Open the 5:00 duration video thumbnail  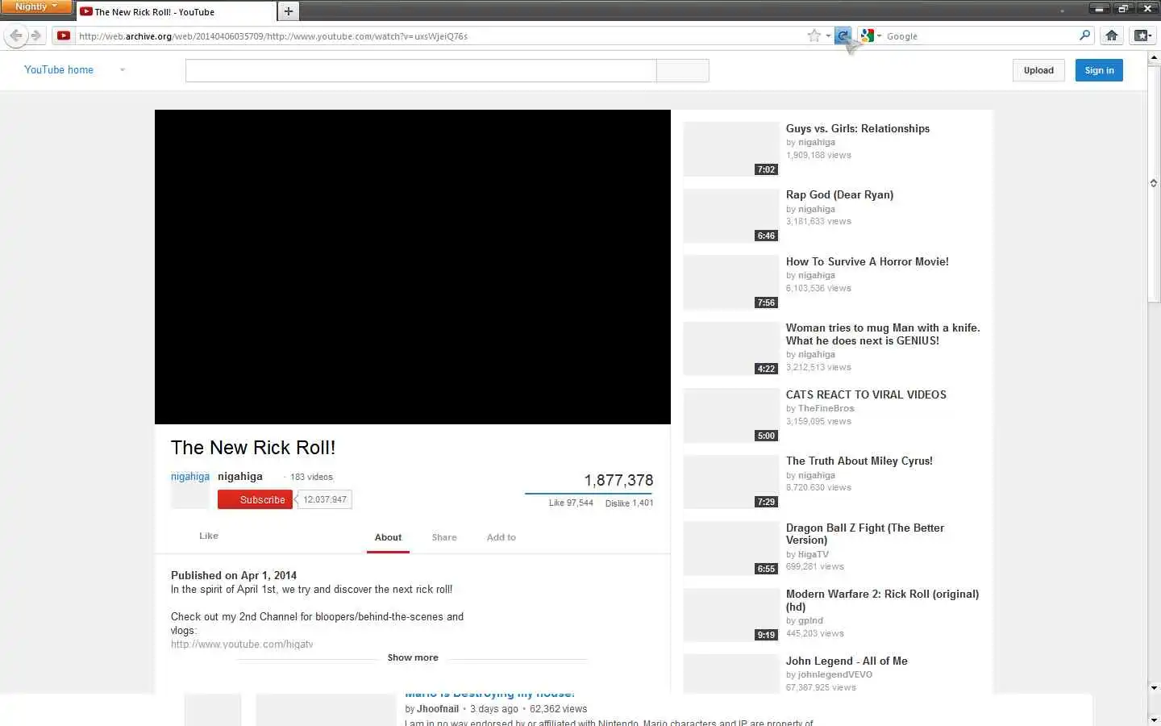pos(731,415)
